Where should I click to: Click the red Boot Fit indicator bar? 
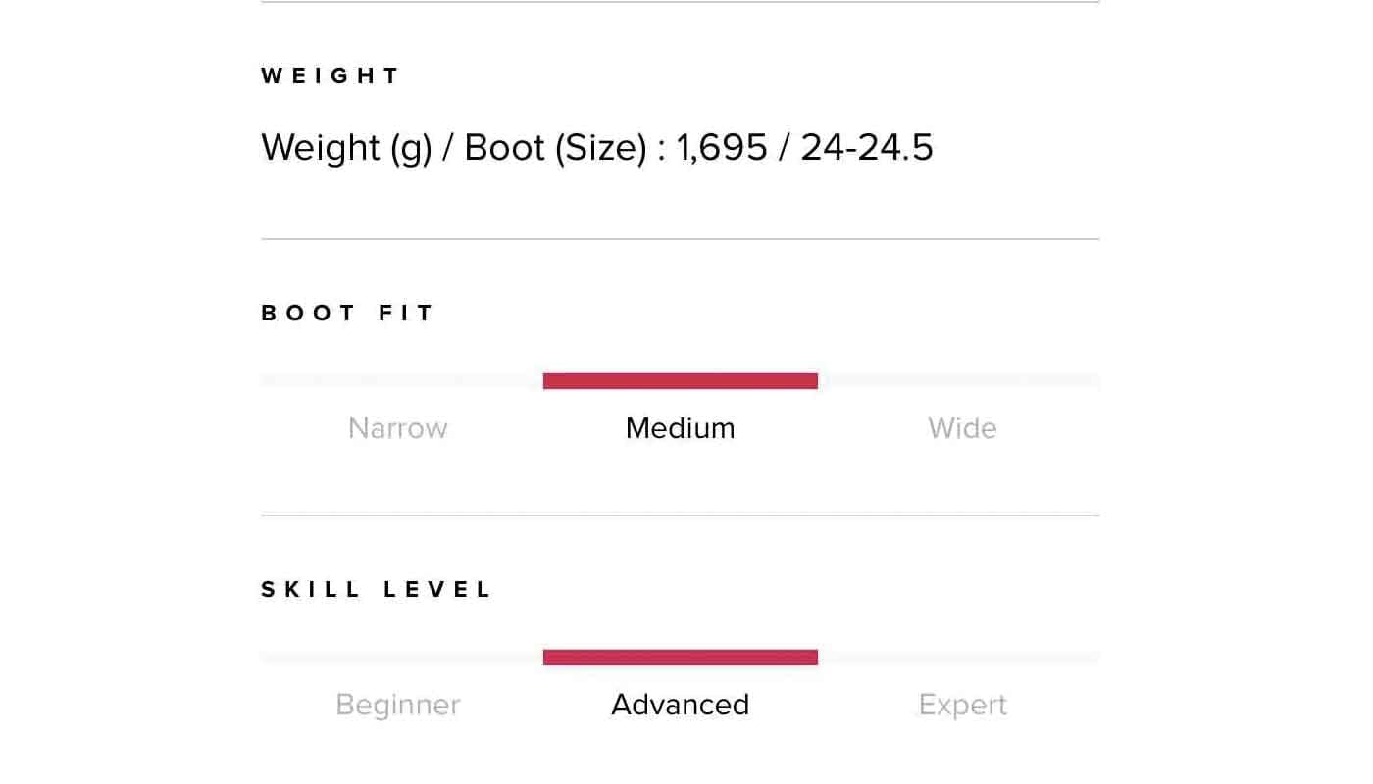(x=680, y=381)
